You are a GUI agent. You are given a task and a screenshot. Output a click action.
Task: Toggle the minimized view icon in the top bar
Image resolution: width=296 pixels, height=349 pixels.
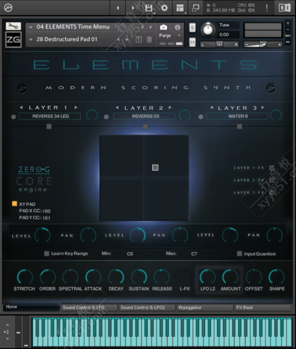[x=195, y=8]
